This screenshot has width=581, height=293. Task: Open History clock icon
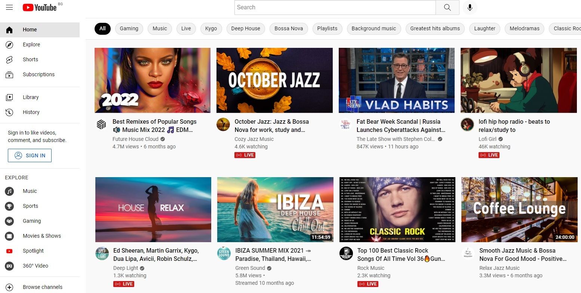click(x=9, y=112)
